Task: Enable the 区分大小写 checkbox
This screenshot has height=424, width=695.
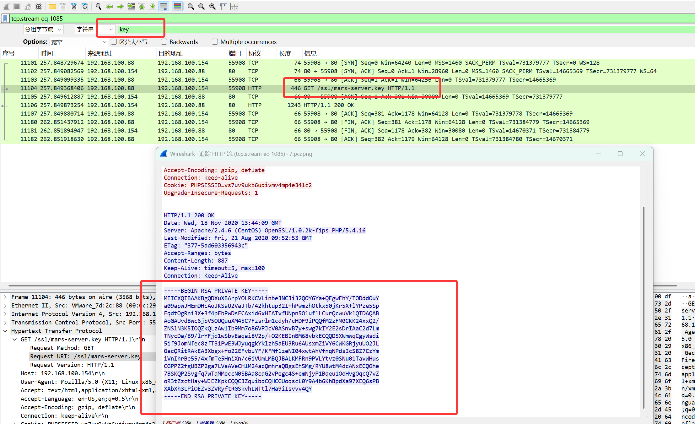Action: click(x=114, y=42)
